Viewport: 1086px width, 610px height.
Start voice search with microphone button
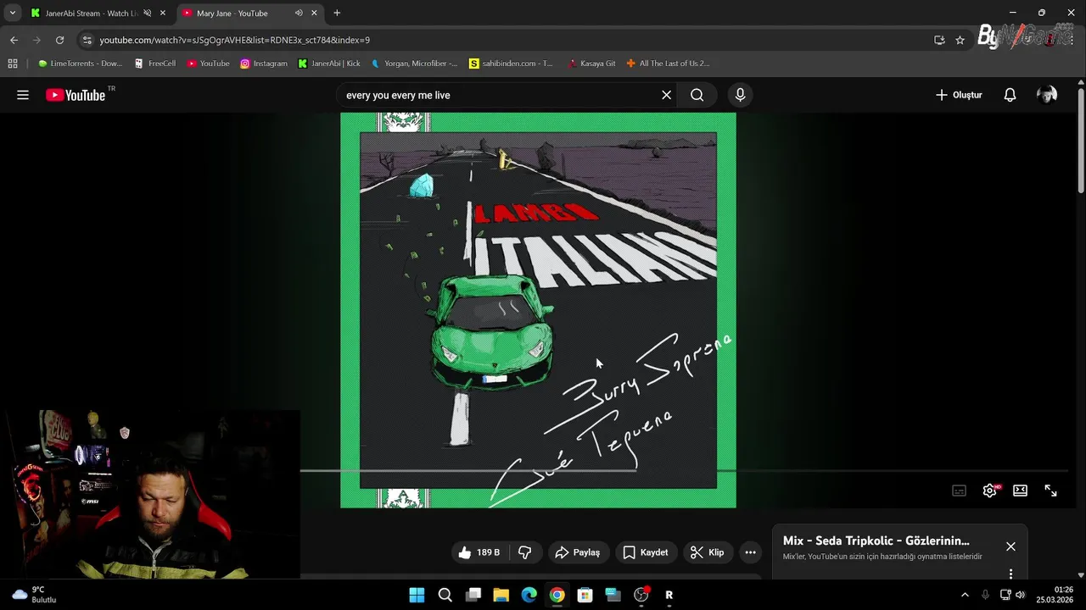740,95
